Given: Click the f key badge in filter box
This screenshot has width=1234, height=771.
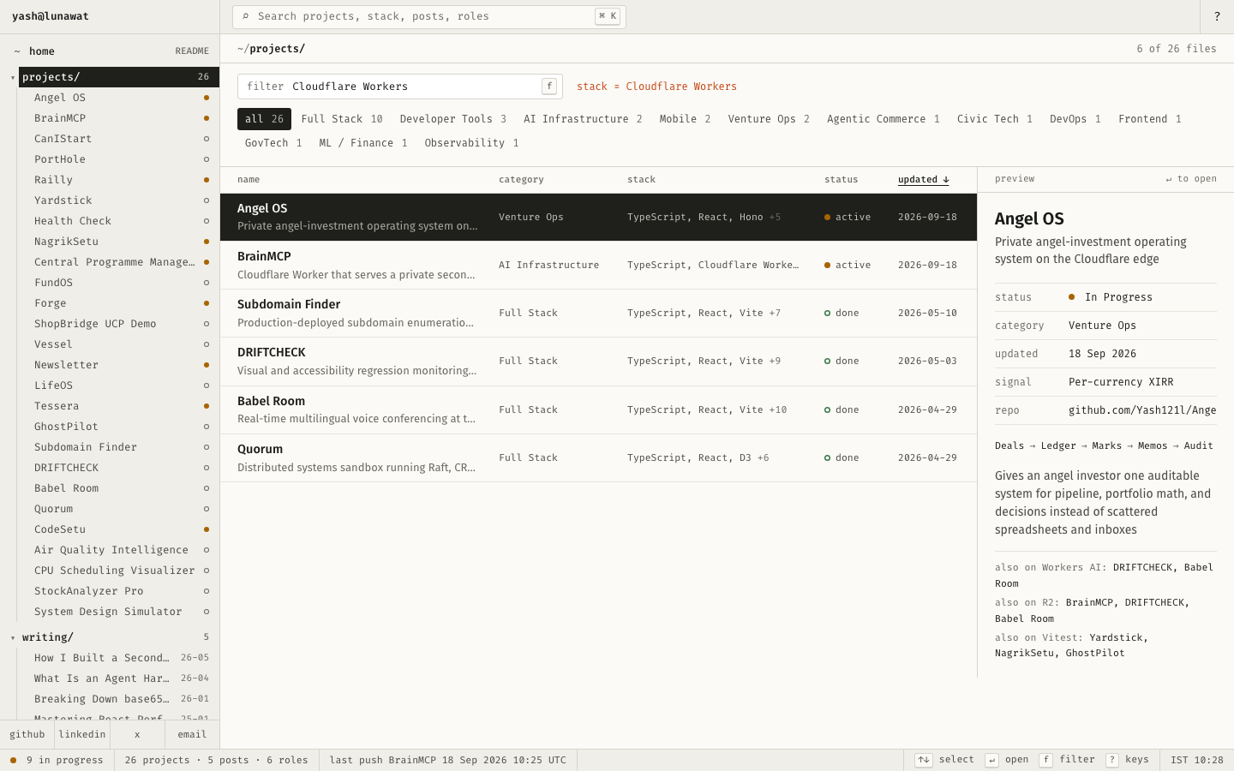Looking at the screenshot, I should tap(549, 87).
